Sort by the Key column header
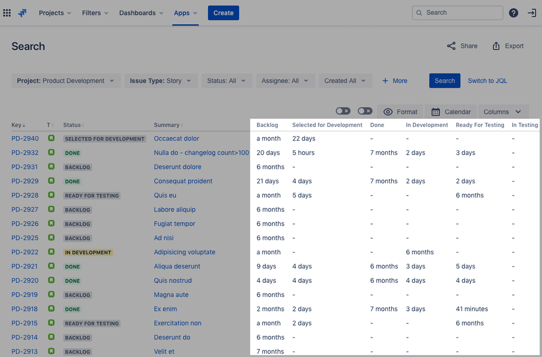 [18, 125]
